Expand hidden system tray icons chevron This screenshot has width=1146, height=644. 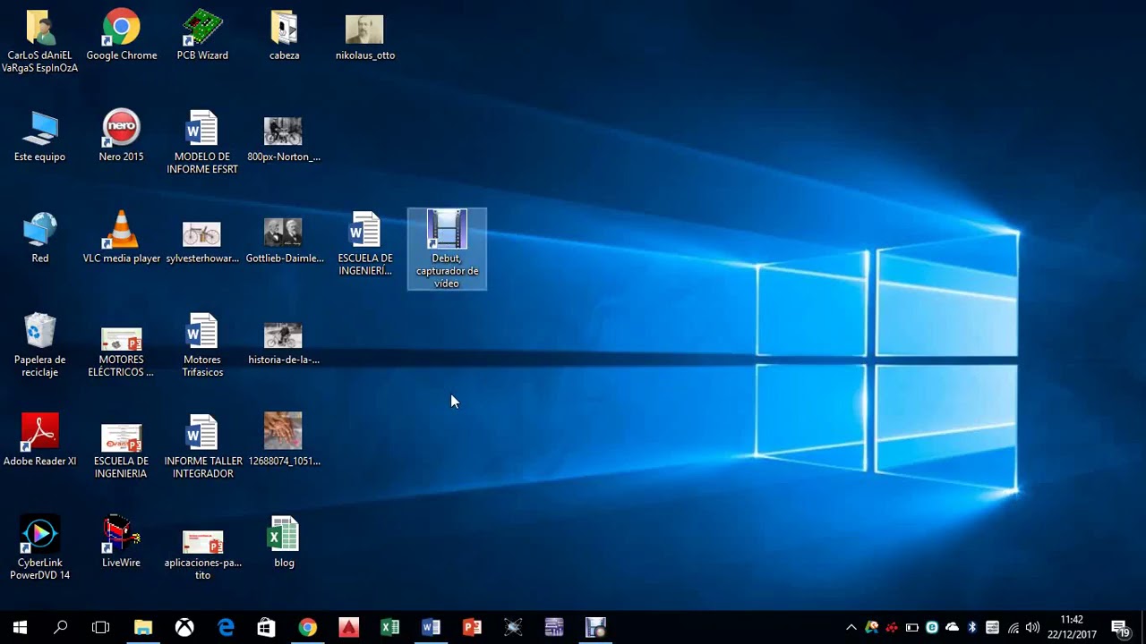851,628
